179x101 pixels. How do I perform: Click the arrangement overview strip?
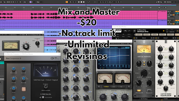88,5
